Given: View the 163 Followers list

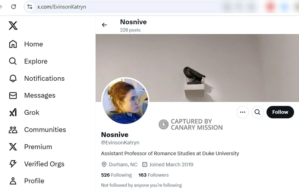Looking at the screenshot, I should (154, 175).
